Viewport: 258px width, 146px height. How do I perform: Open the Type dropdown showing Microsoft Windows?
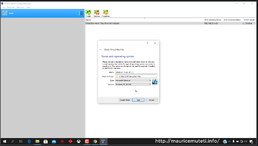click(133, 80)
